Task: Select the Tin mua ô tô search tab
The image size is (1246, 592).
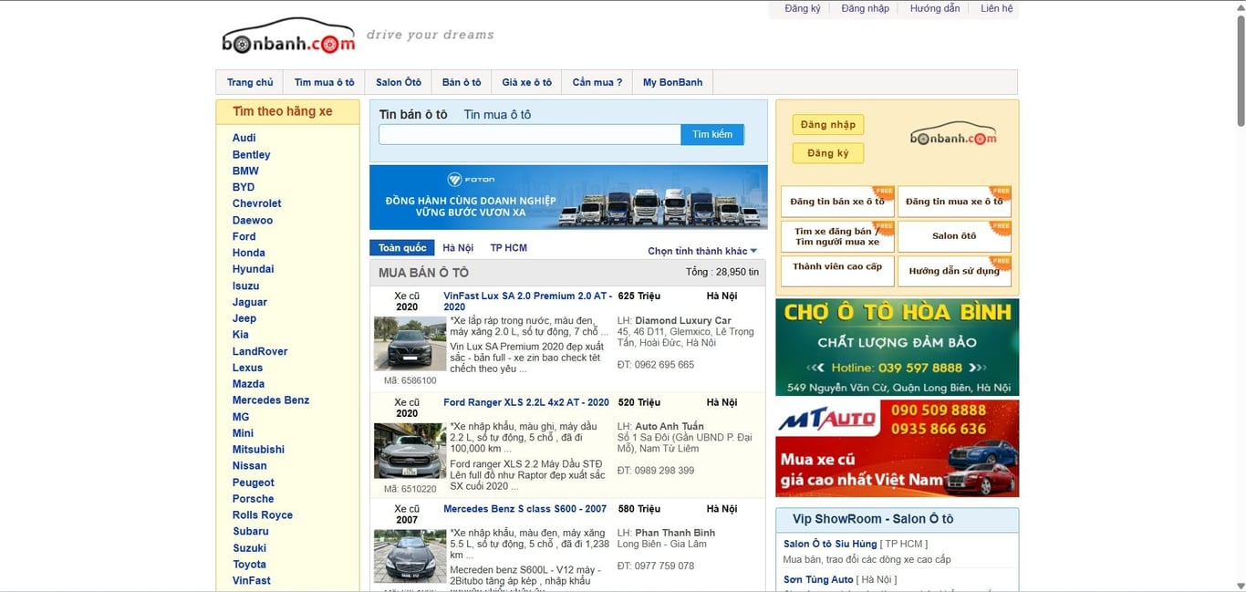Action: point(497,115)
